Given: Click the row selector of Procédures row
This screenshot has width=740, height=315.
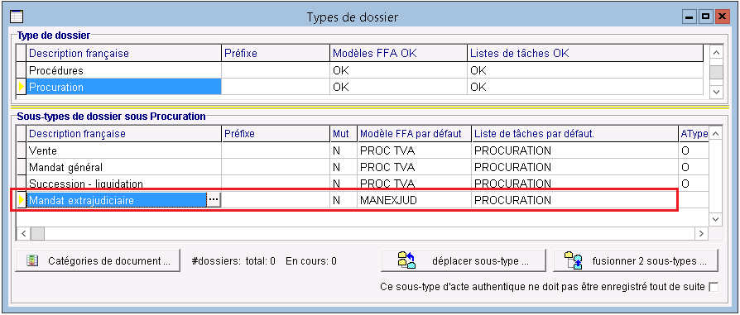Looking at the screenshot, I should coord(22,71).
